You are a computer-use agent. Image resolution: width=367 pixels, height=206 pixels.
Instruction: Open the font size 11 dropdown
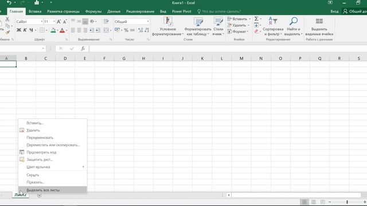pos(54,22)
